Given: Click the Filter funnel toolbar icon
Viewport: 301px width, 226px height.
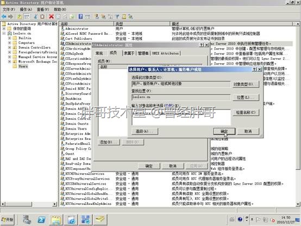Looking at the screenshot, I should pyautogui.click(x=117, y=16).
